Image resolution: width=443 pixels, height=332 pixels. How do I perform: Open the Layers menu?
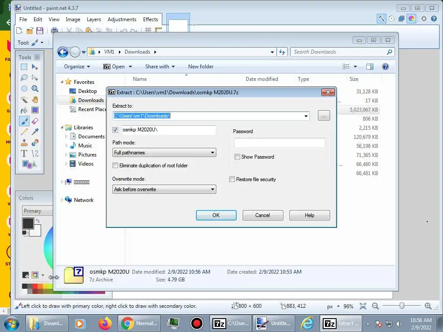pos(94,19)
